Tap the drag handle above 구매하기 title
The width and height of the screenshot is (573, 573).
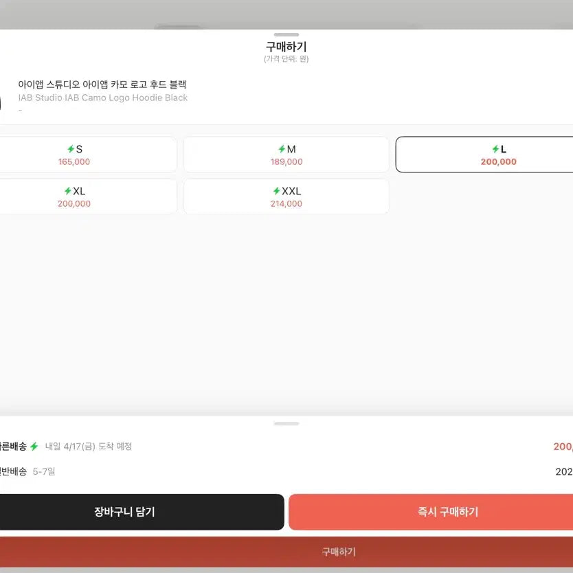pos(286,35)
